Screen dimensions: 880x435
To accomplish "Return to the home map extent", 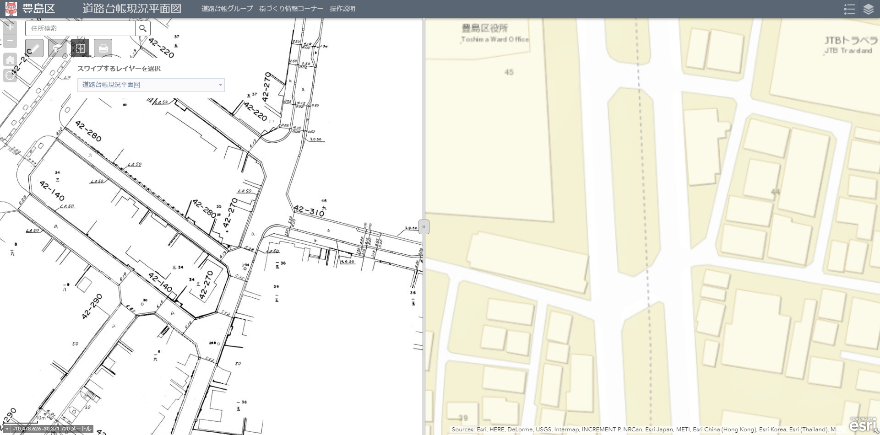I will 10,60.
